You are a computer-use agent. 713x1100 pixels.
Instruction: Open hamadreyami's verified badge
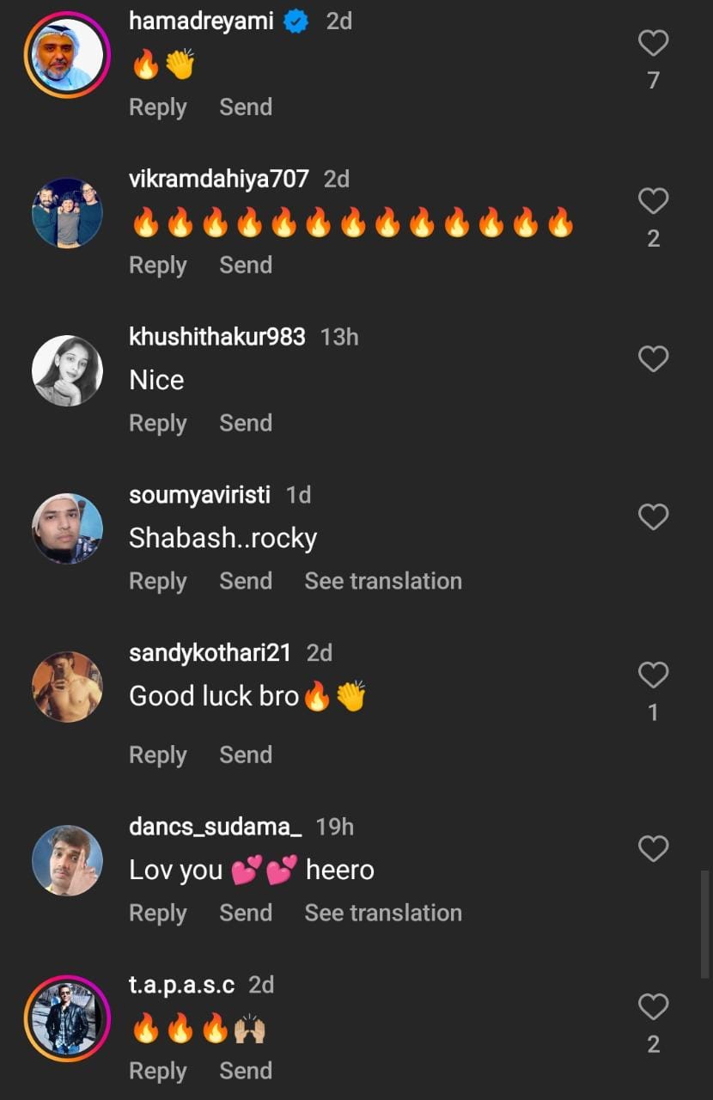(x=296, y=21)
